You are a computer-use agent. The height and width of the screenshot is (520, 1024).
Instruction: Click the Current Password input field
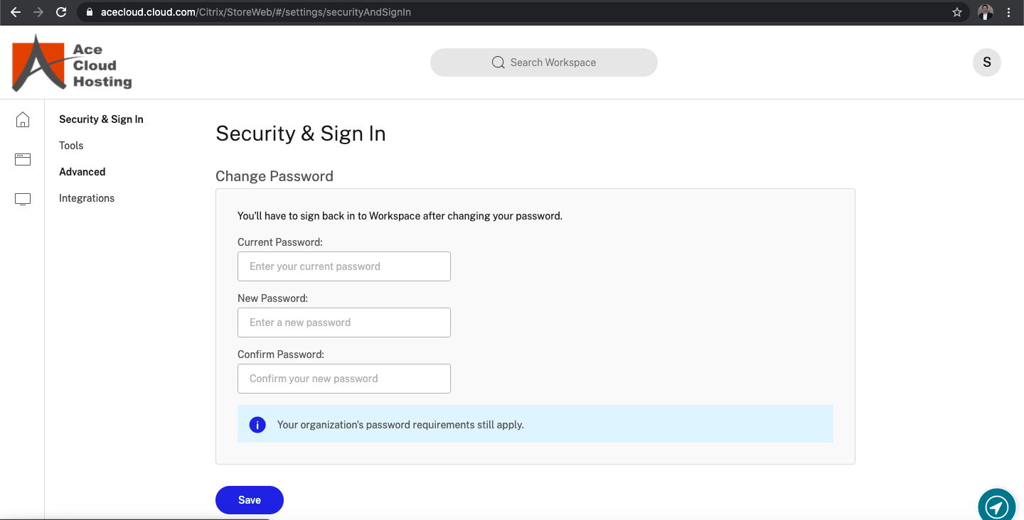click(x=343, y=266)
